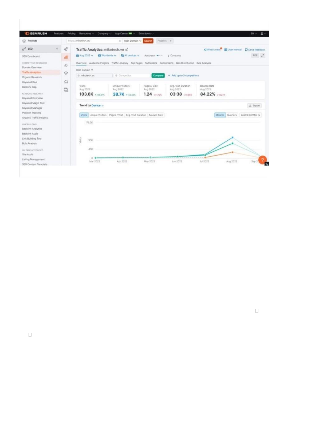This screenshot has height=423, width=327.
Task: Show Pages / Visit metric in trend chart
Action: point(116,115)
